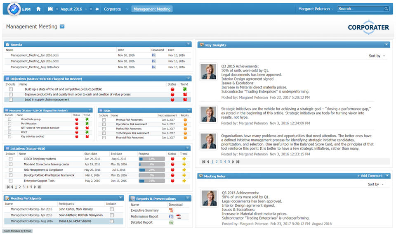Click Margaret Peterson photo in first Key Insight
This screenshot has height=234, width=396.
[x=208, y=72]
